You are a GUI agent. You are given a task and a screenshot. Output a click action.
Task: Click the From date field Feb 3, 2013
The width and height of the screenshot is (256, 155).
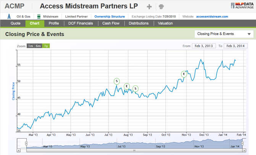click(204, 46)
